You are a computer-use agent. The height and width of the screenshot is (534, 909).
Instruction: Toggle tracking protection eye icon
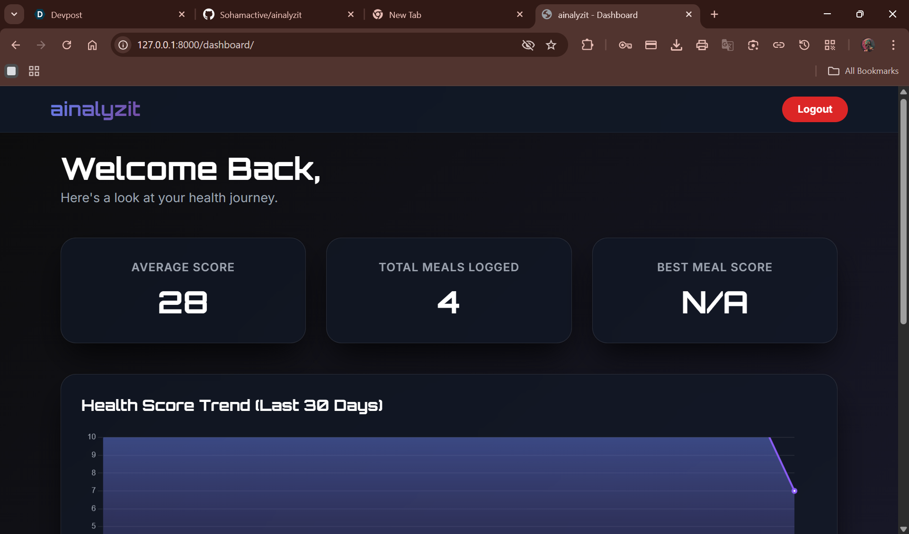coord(528,45)
